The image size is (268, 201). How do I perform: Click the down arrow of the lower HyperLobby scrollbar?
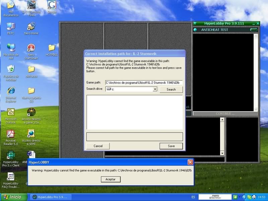[222, 153]
